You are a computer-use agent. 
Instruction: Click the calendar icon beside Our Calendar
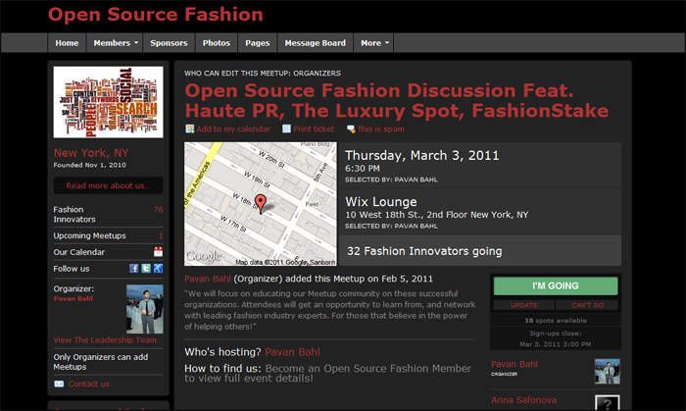[158, 252]
